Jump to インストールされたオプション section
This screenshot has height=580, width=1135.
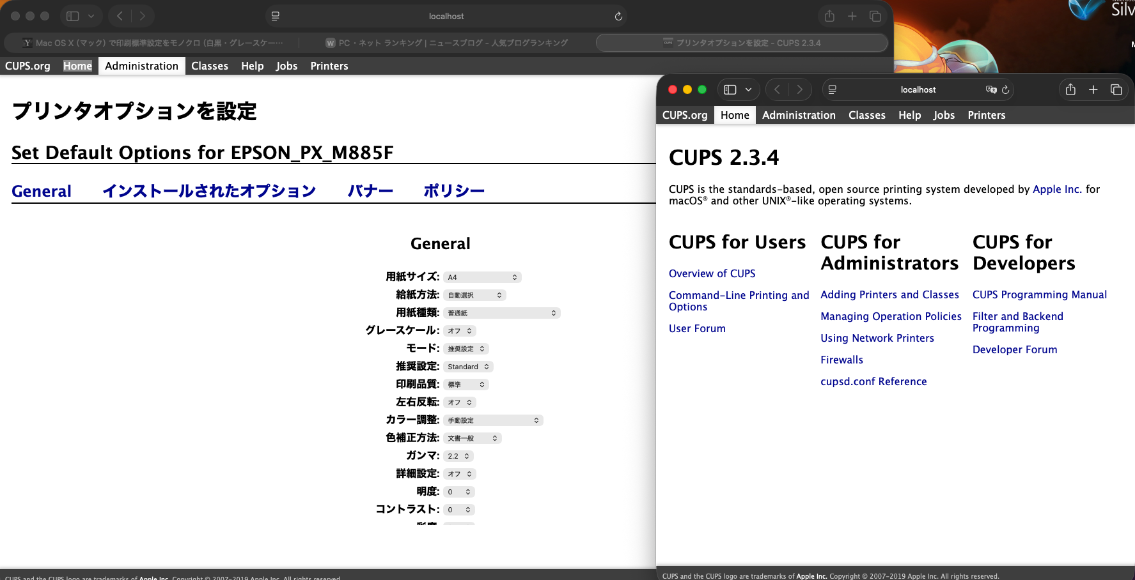(209, 191)
